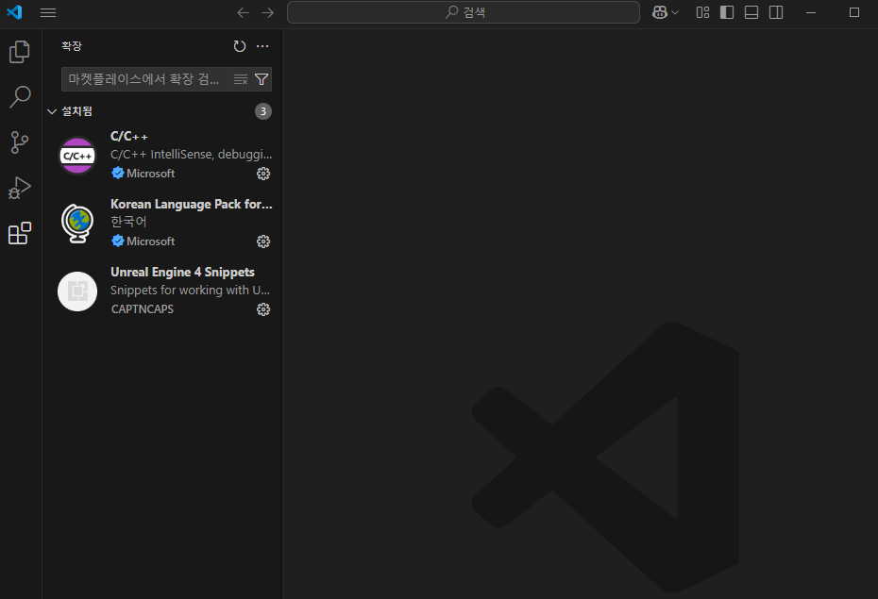The width and height of the screenshot is (878, 599).
Task: Click the CAPTNCAPS publisher name
Action: (x=143, y=309)
